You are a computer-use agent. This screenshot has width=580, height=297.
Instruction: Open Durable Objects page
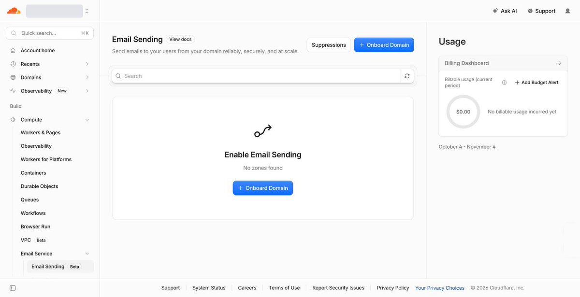[x=39, y=186]
